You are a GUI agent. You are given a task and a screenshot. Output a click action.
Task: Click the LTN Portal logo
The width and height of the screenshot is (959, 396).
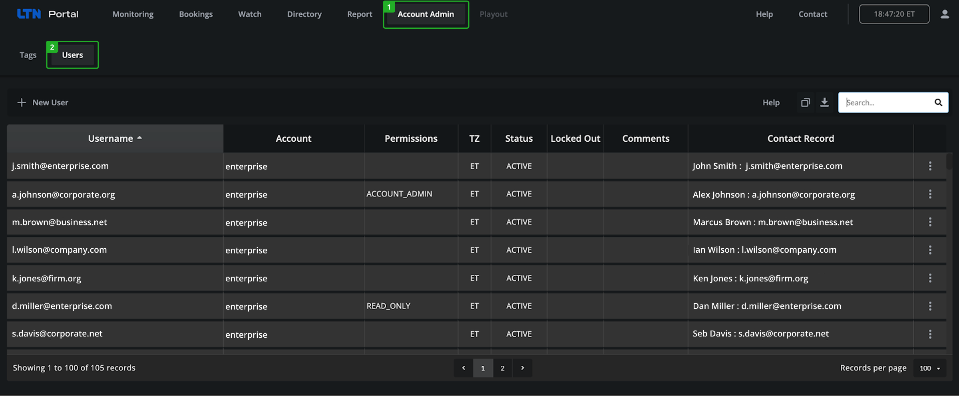(x=47, y=14)
